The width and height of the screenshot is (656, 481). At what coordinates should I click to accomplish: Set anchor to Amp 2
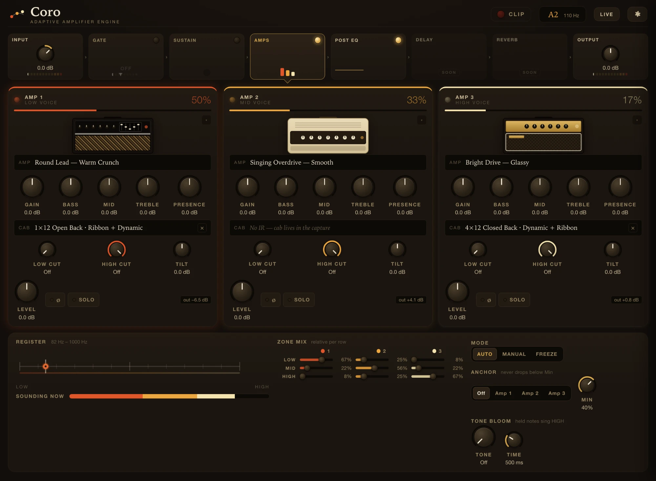(530, 393)
